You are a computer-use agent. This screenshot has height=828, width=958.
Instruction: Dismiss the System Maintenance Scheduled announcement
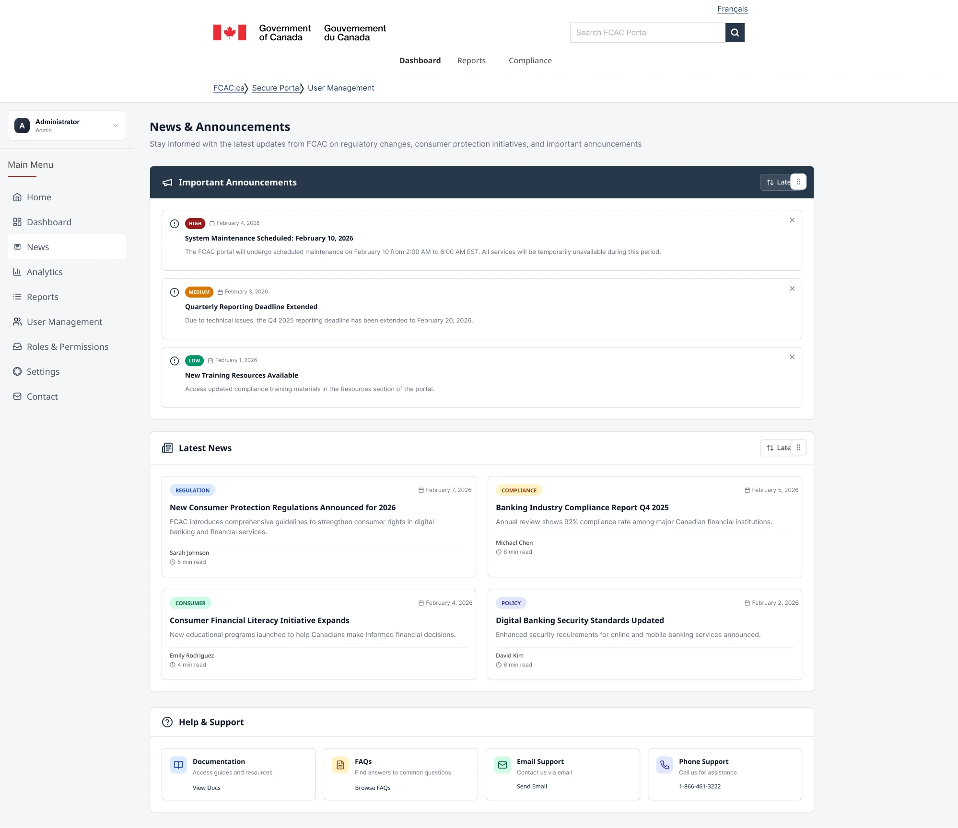pos(792,220)
